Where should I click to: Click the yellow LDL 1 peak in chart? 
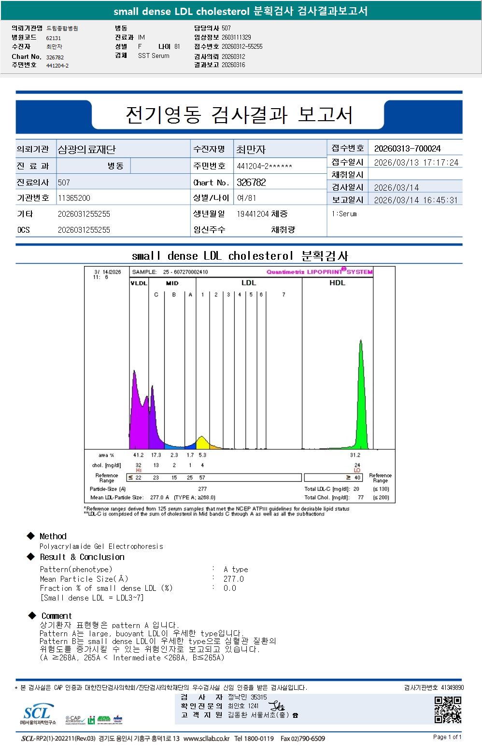202,443
